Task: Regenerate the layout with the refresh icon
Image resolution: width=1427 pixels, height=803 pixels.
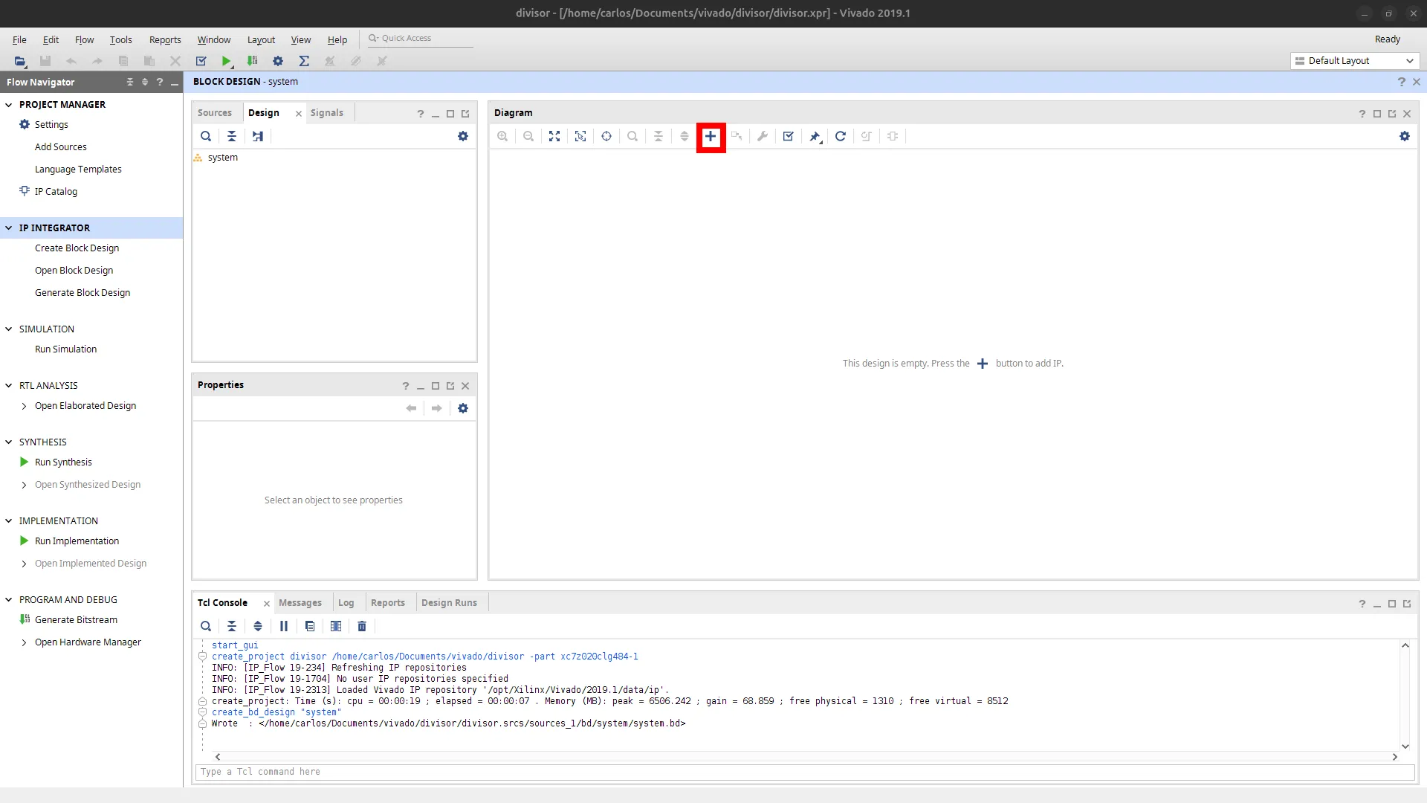Action: (x=841, y=136)
